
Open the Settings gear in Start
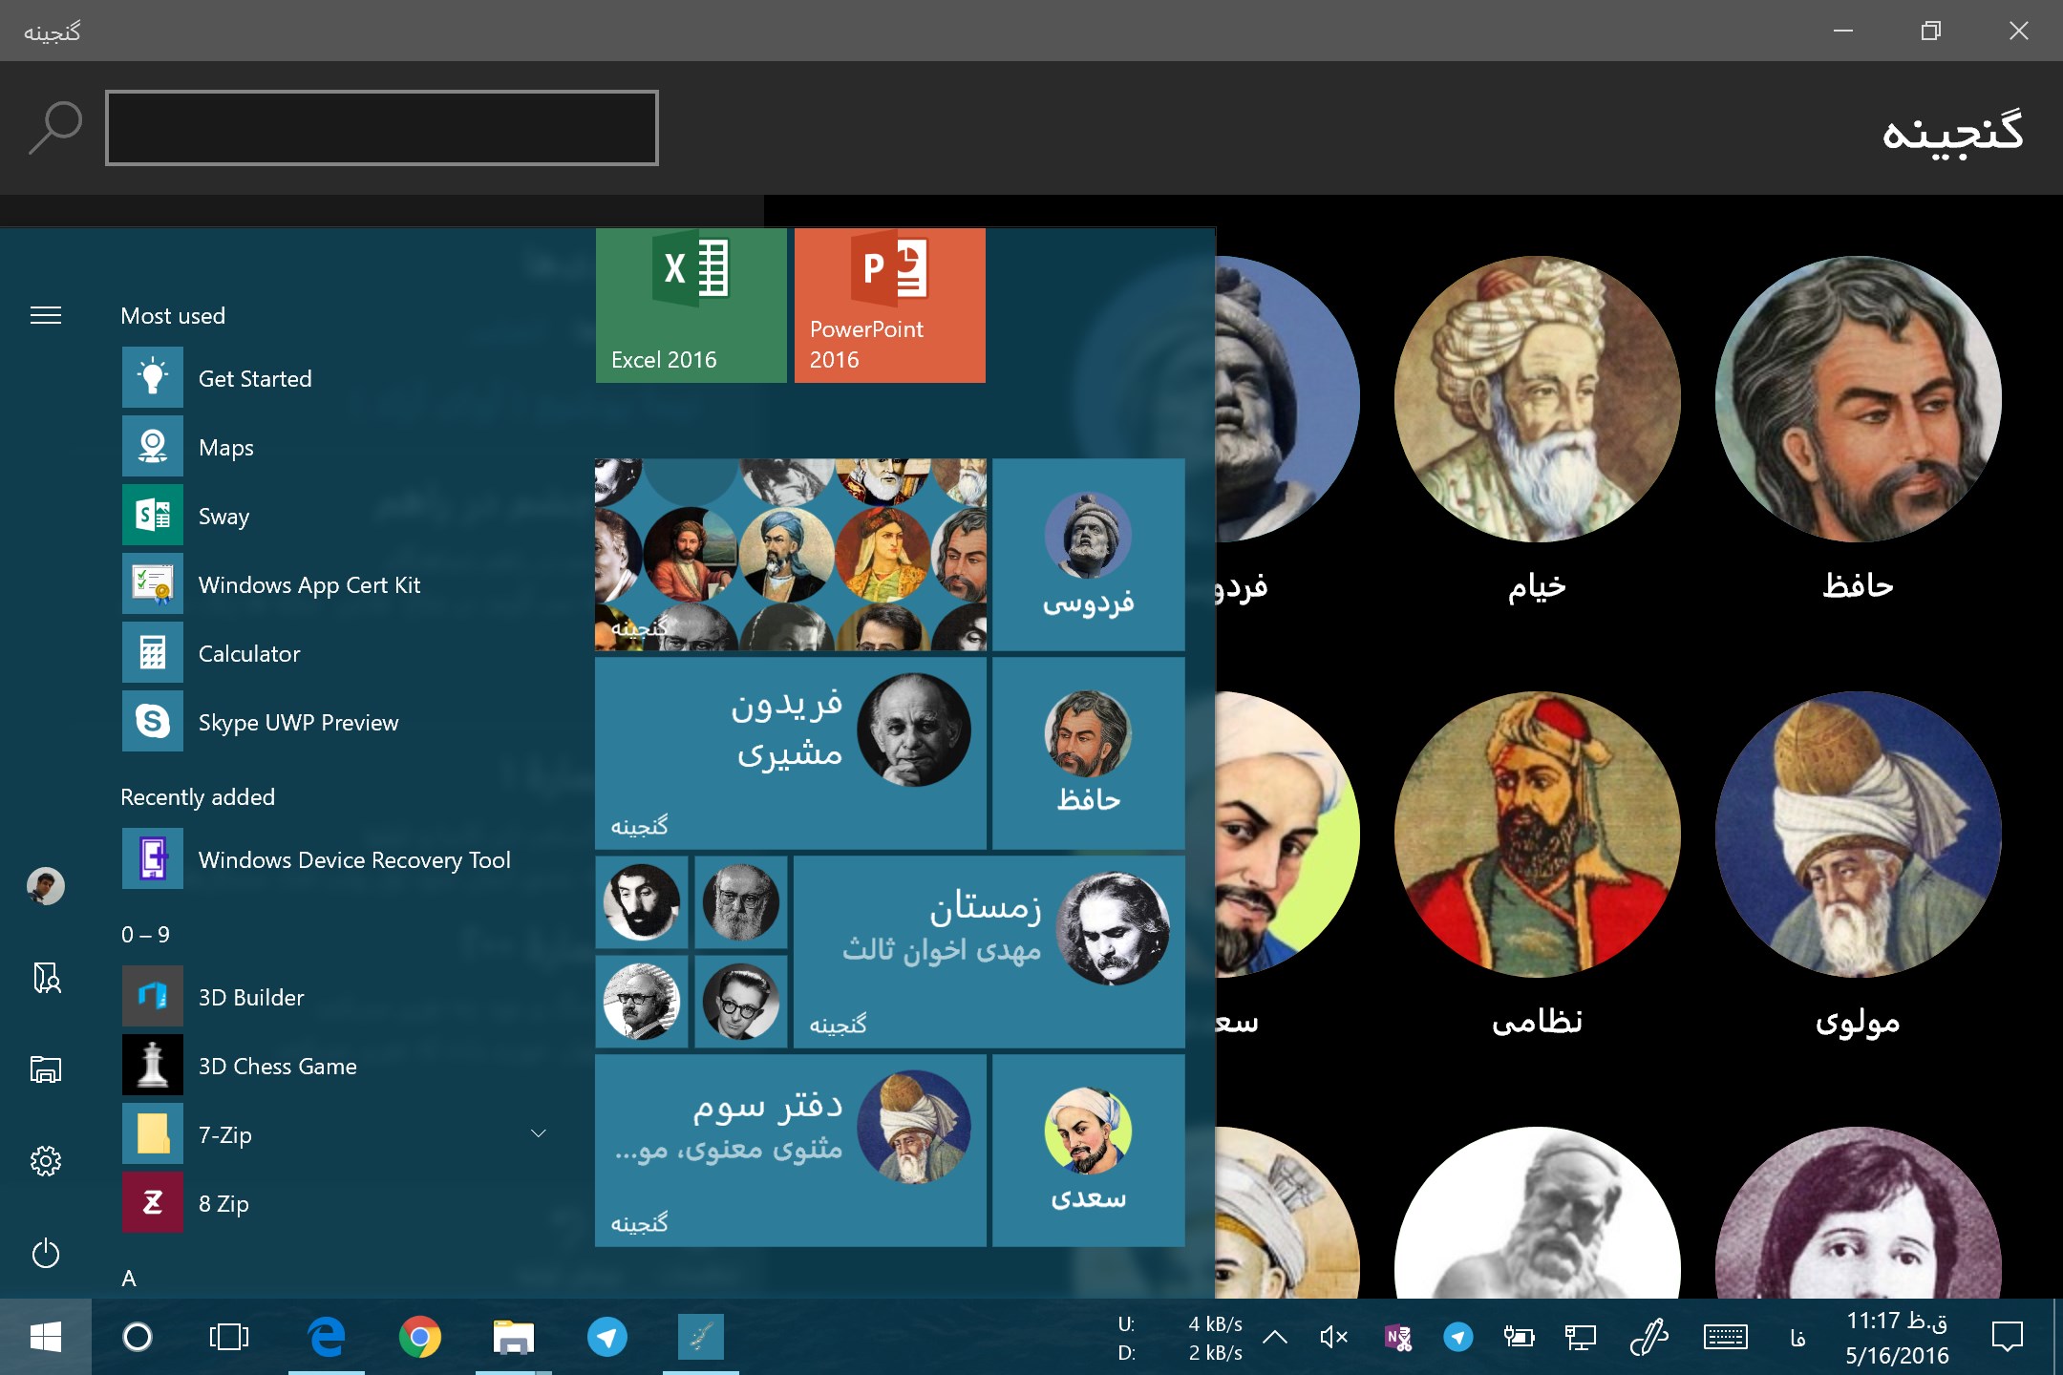pos(46,1161)
